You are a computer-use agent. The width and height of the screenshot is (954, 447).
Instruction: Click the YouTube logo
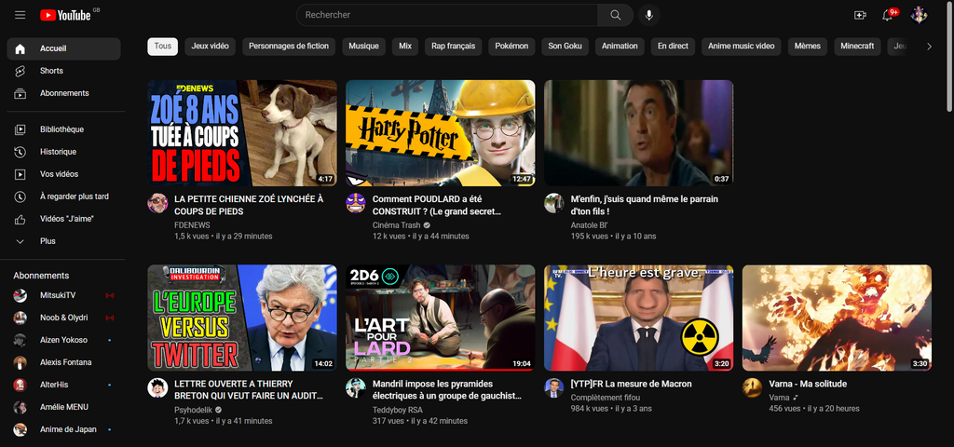(65, 15)
